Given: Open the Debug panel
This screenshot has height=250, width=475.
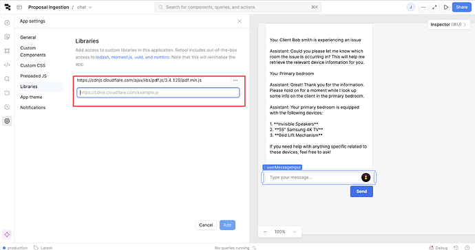Looking at the screenshot, I should 439,247.
